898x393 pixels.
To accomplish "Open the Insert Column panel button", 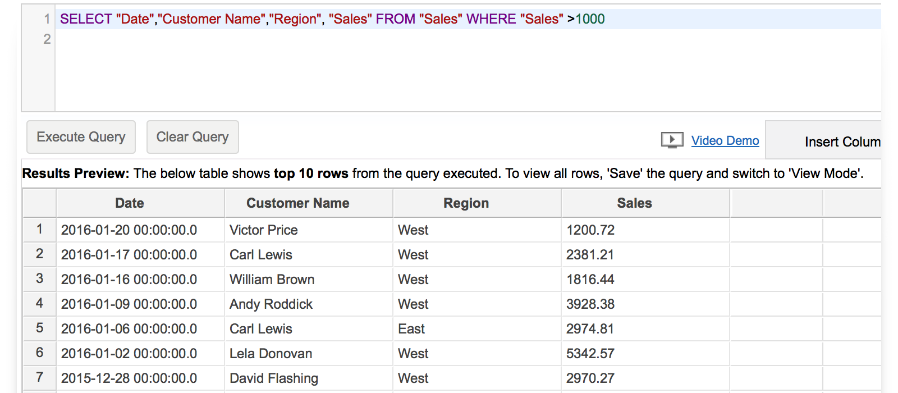I will pos(831,141).
